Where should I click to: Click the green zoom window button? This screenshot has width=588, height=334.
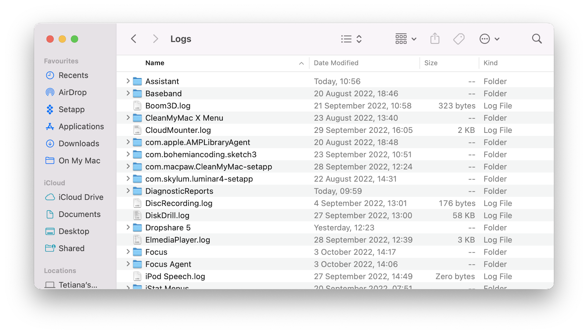[75, 39]
